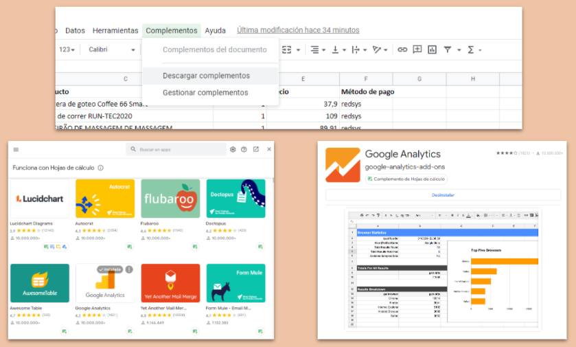Click the Complementos menu

click(172, 30)
